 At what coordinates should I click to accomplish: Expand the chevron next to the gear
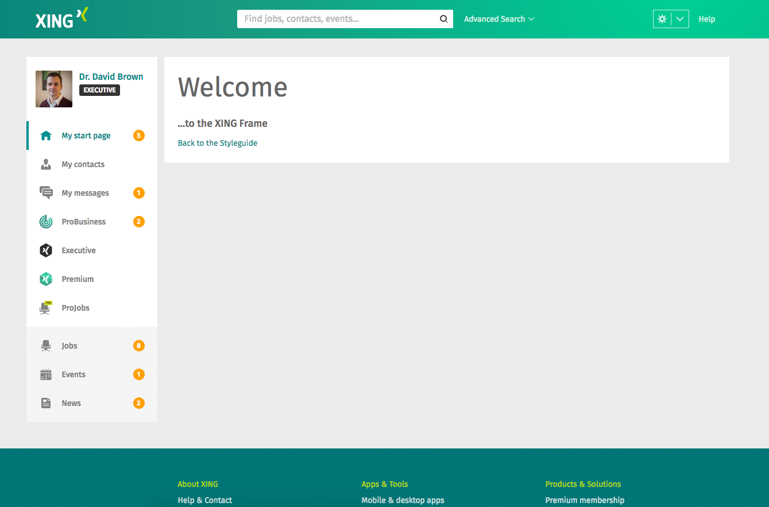pyautogui.click(x=680, y=19)
